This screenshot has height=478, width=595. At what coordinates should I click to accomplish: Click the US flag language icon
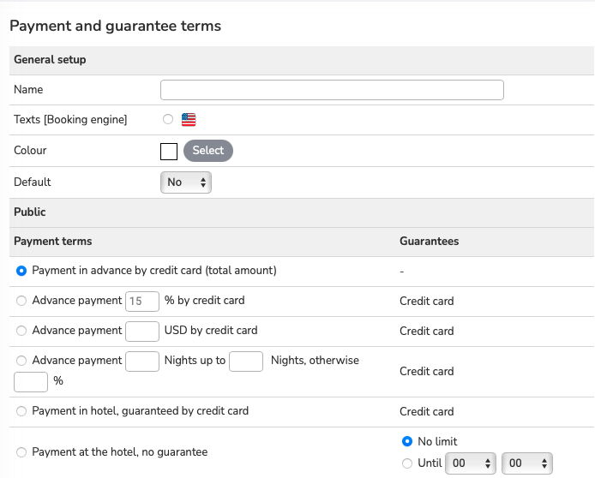click(189, 120)
